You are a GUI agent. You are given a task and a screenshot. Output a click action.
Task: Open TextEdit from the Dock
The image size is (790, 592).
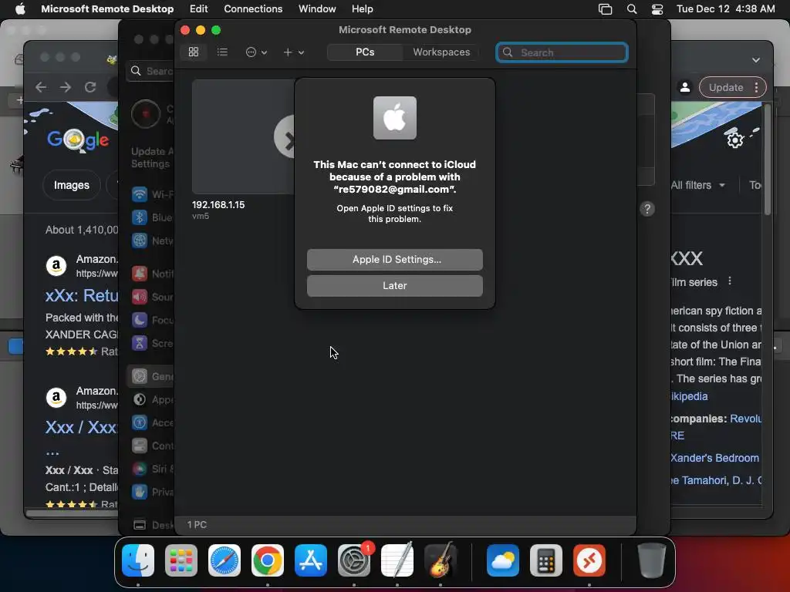(397, 560)
